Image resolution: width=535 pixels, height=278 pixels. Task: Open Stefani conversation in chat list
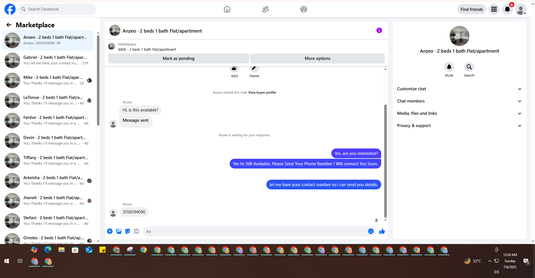click(48, 221)
